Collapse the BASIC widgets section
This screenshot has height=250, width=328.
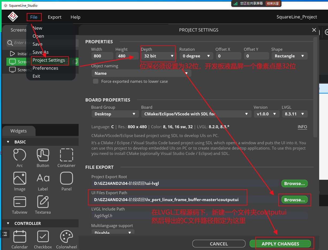[x=8, y=142]
